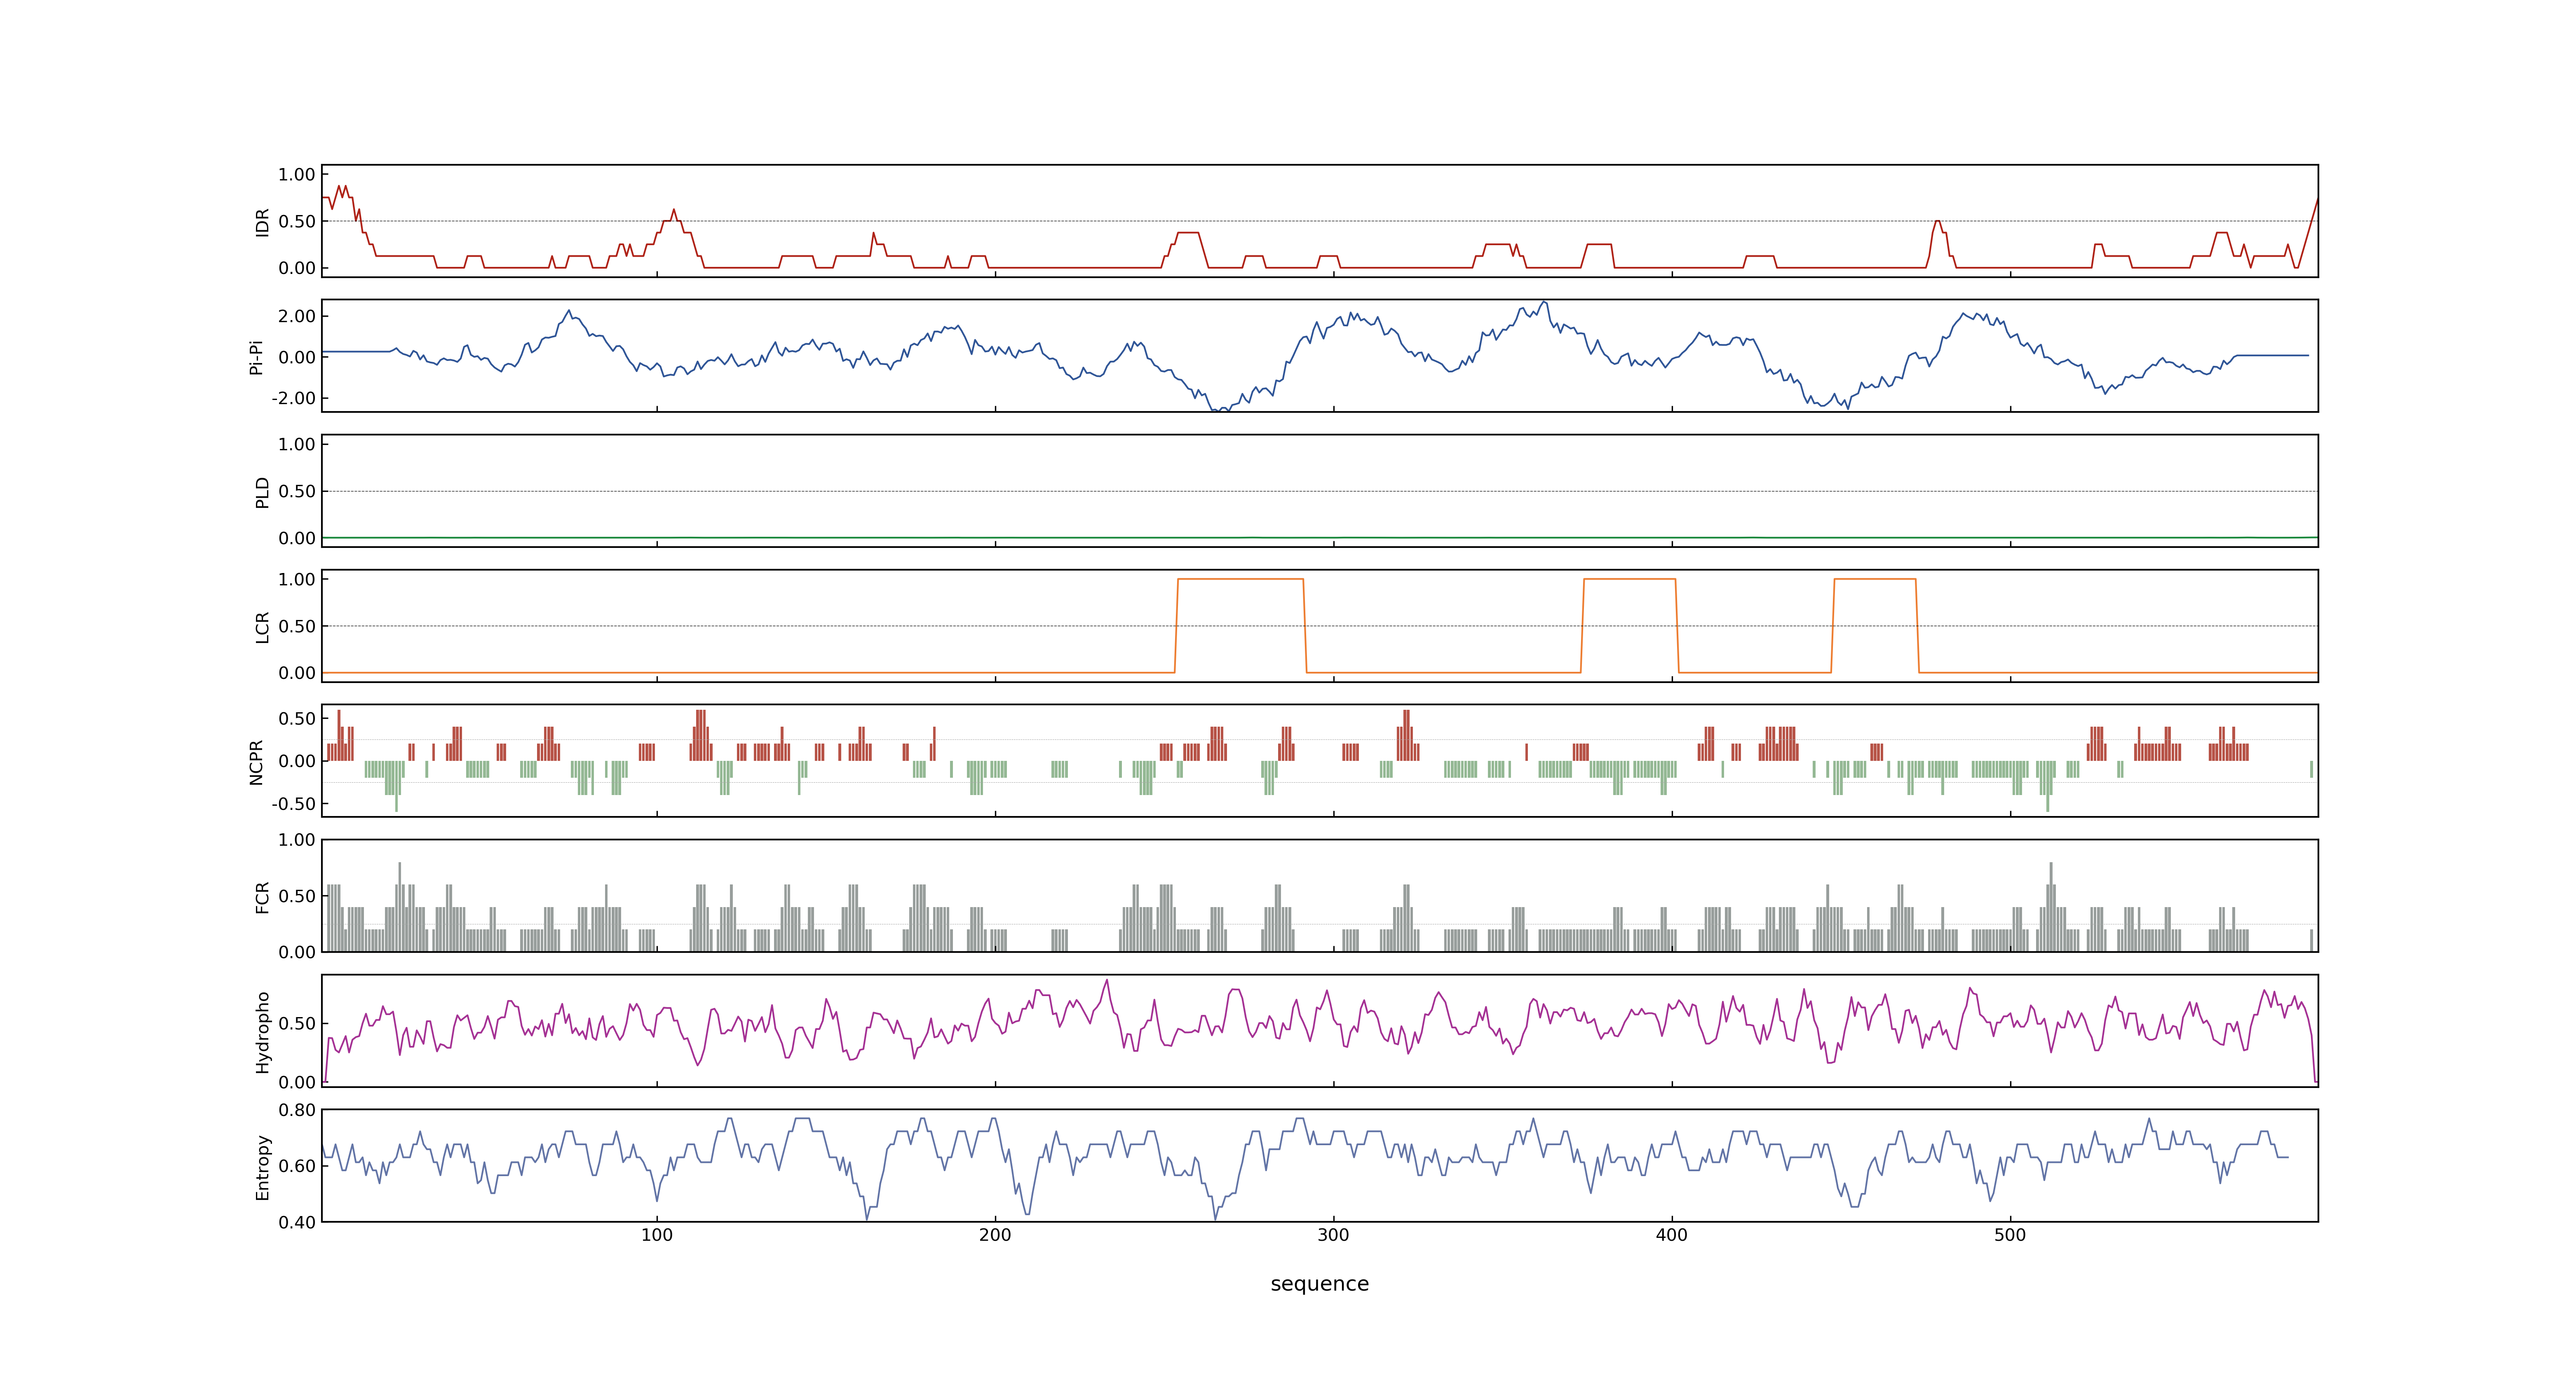Click the IDR y-axis label

tap(262, 222)
